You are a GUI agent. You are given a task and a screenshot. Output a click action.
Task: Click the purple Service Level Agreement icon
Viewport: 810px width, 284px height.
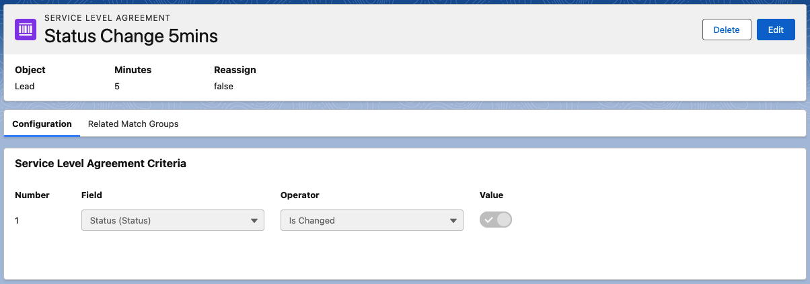(26, 30)
